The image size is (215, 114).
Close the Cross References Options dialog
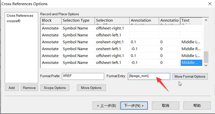point(210,4)
